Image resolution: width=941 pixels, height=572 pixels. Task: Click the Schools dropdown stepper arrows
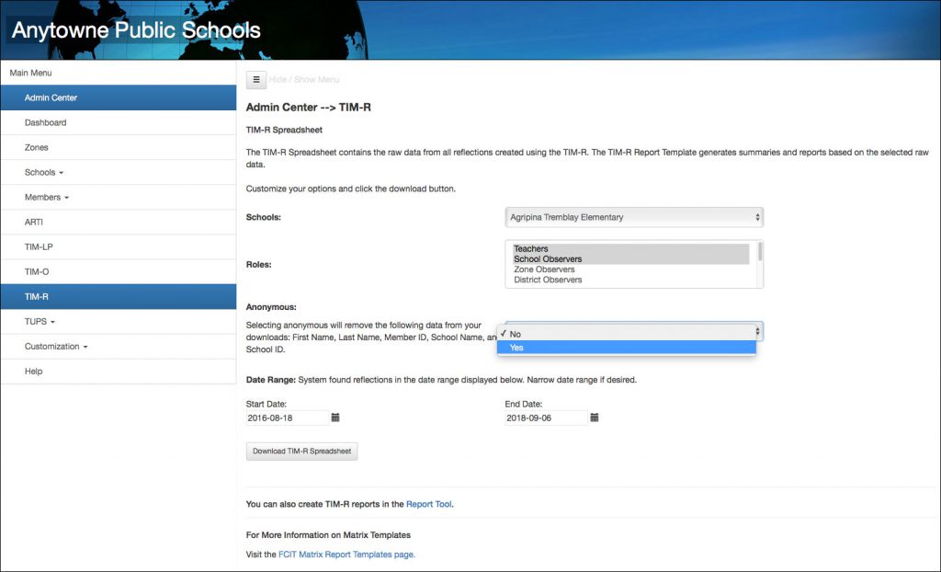755,216
